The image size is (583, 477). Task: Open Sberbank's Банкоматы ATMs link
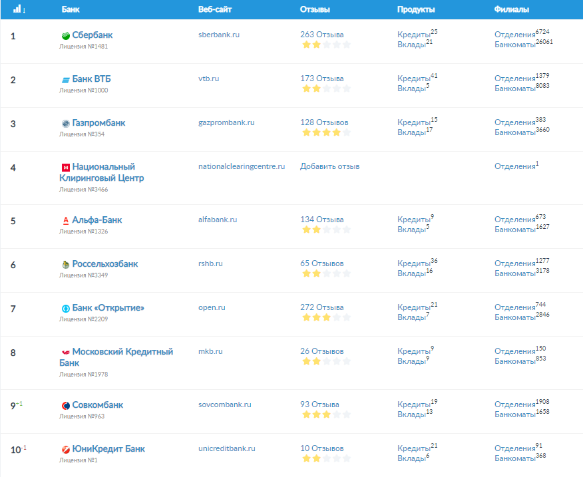coord(515,45)
